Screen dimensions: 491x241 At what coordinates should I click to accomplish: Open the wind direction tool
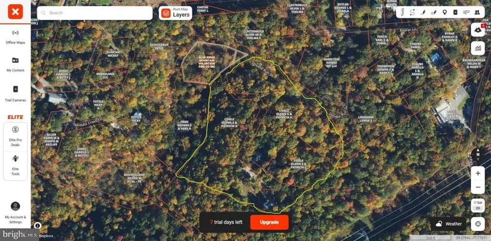click(x=466, y=12)
